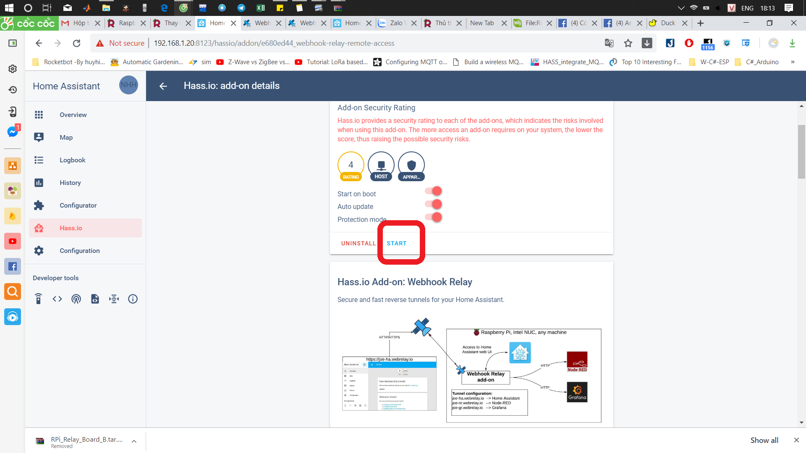Open the bookmarks overflow chevron

tap(793, 62)
